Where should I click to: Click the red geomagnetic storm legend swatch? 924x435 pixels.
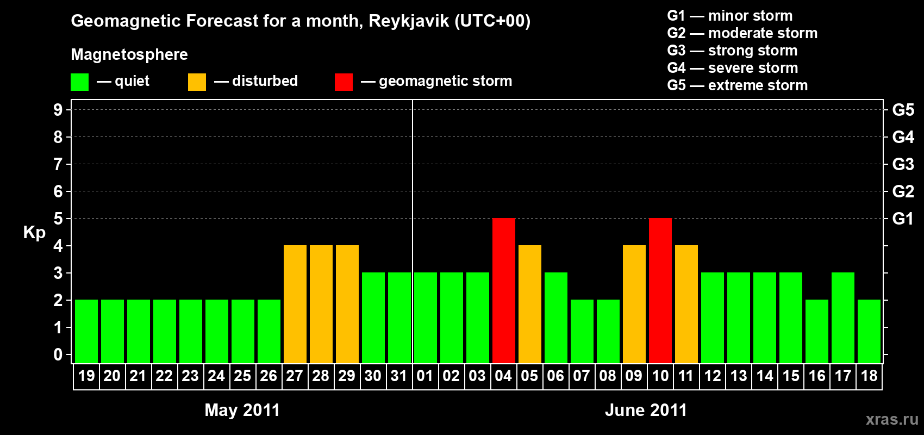(x=344, y=82)
